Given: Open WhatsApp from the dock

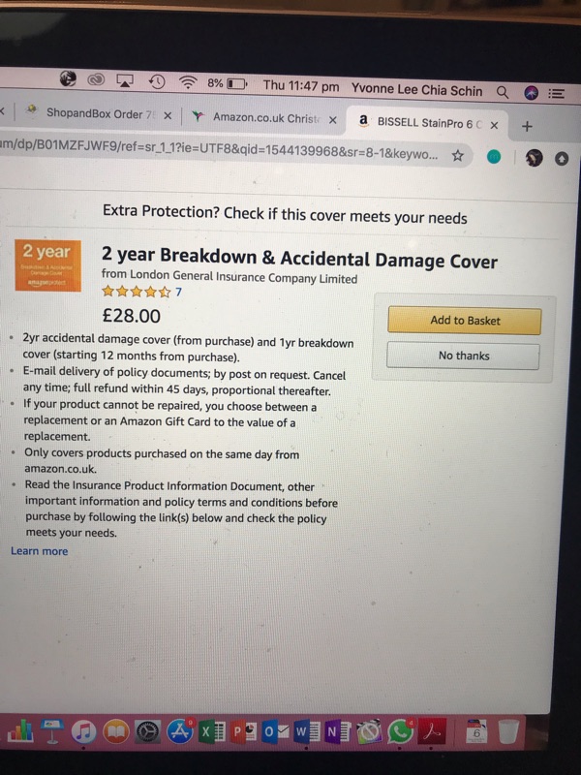Looking at the screenshot, I should (400, 732).
